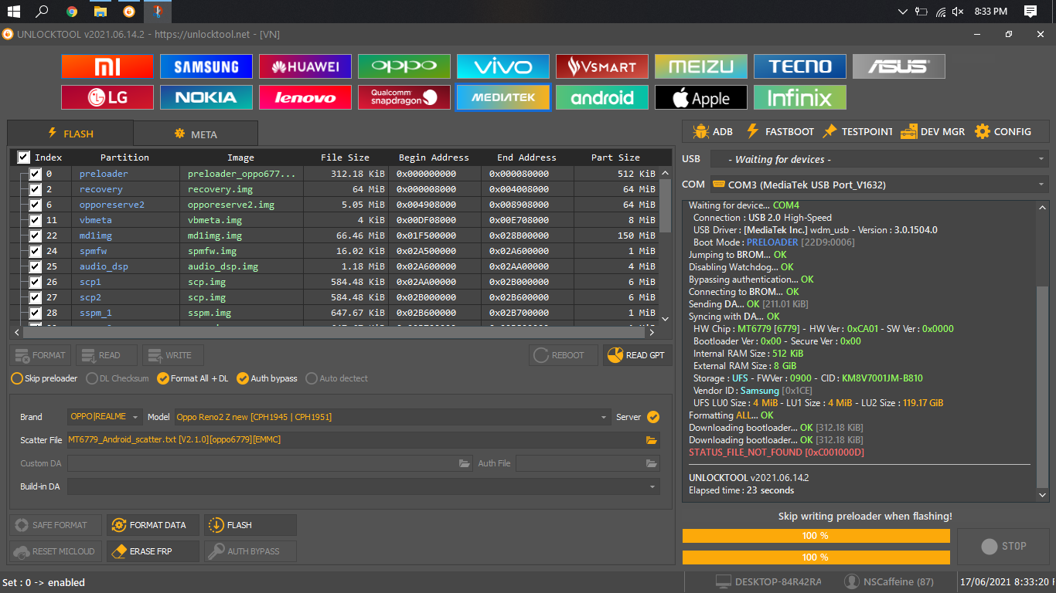Toggle the Skip preloader option
The height and width of the screenshot is (593, 1056).
44,378
